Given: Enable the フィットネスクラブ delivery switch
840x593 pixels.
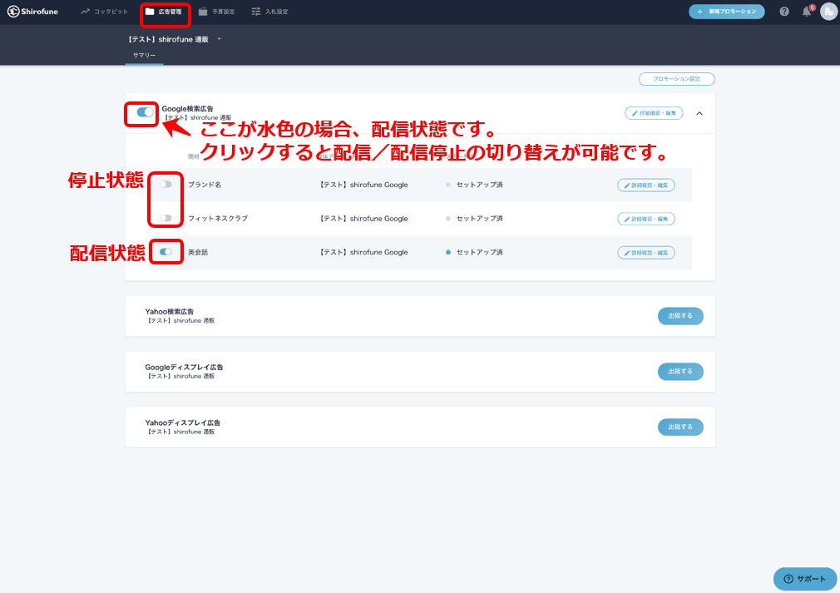Looking at the screenshot, I should pyautogui.click(x=166, y=218).
